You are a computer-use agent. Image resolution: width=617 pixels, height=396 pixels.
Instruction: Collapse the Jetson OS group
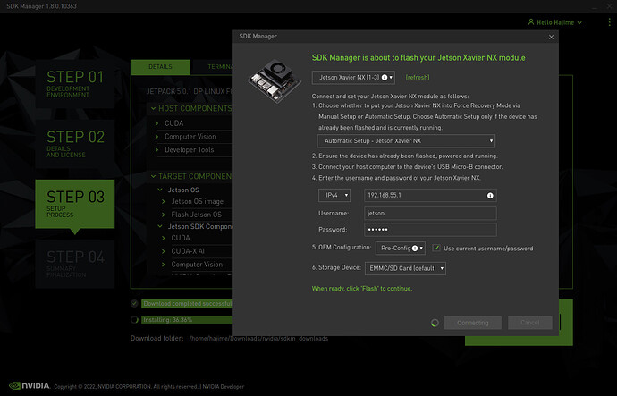(x=160, y=190)
